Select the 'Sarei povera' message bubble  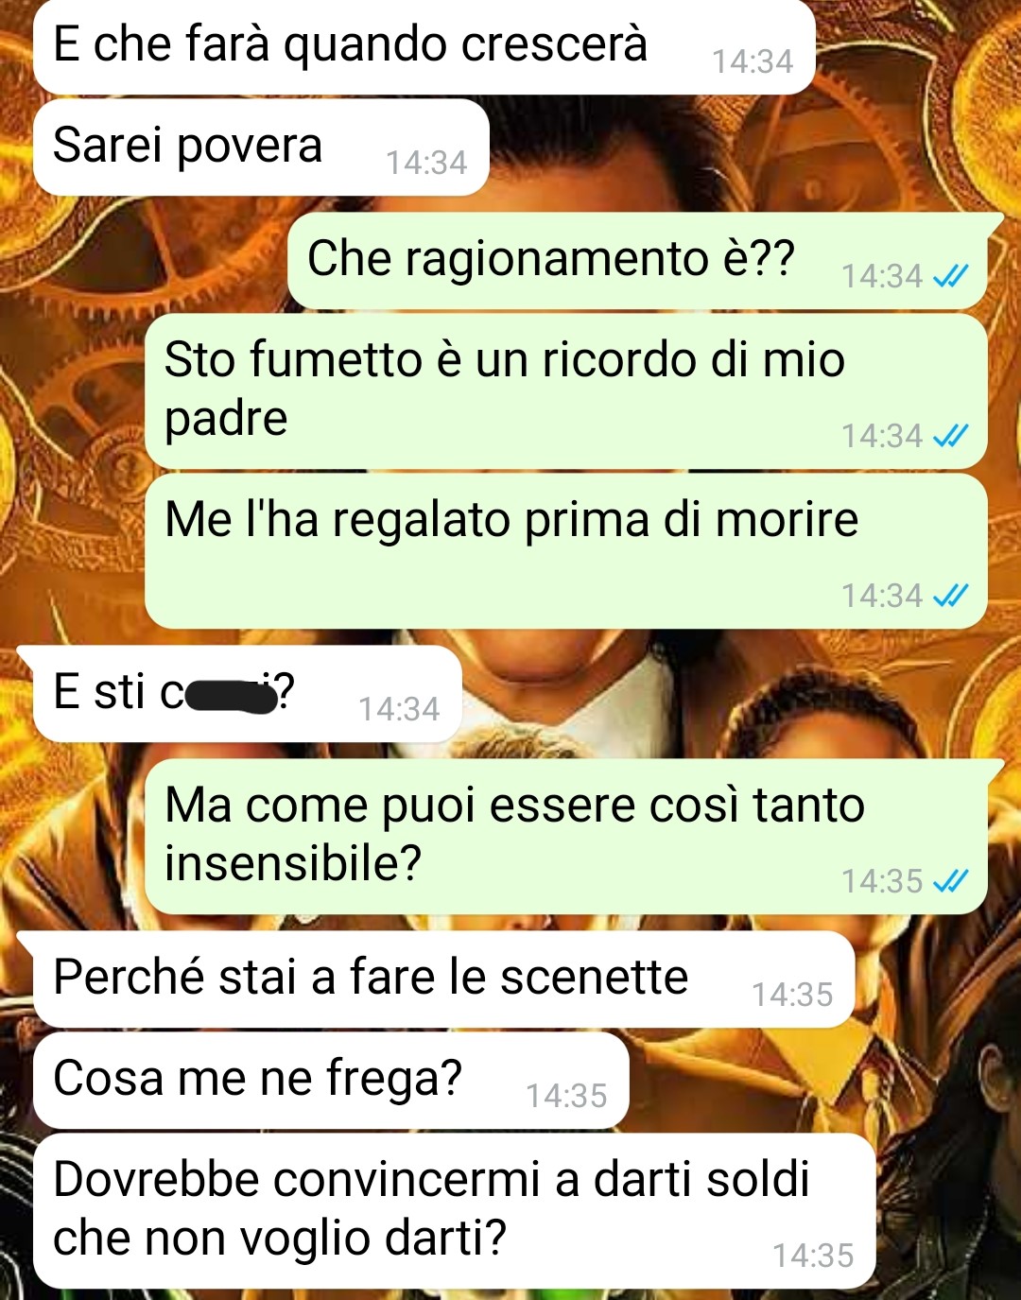(261, 147)
